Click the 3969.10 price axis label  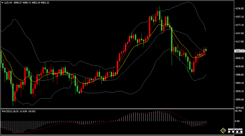[x=239, y=83]
